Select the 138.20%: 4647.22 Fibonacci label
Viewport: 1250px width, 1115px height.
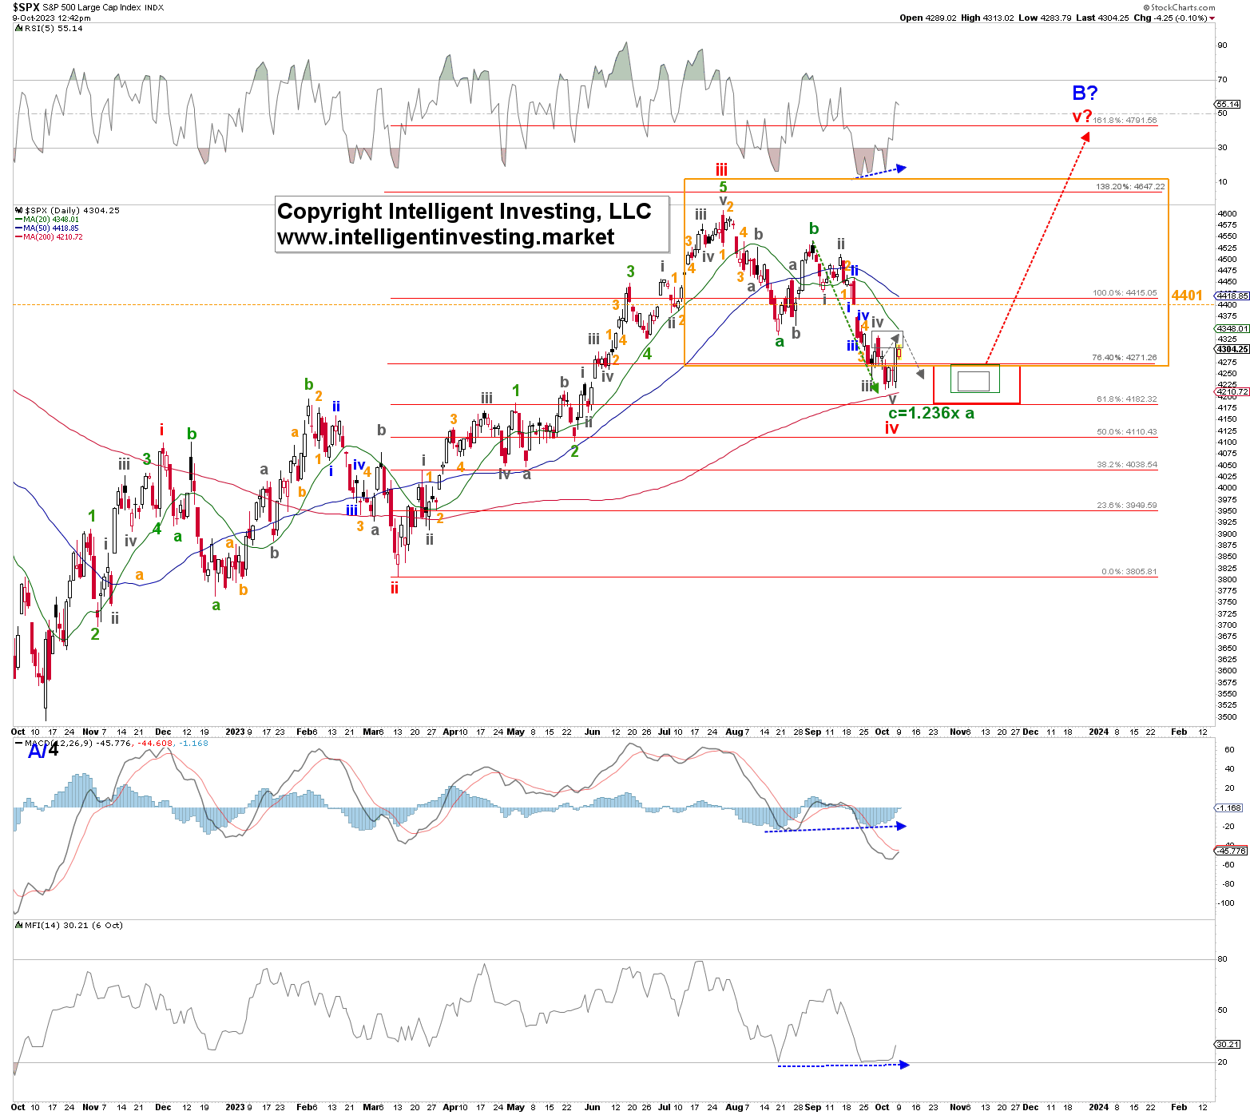tap(1130, 186)
